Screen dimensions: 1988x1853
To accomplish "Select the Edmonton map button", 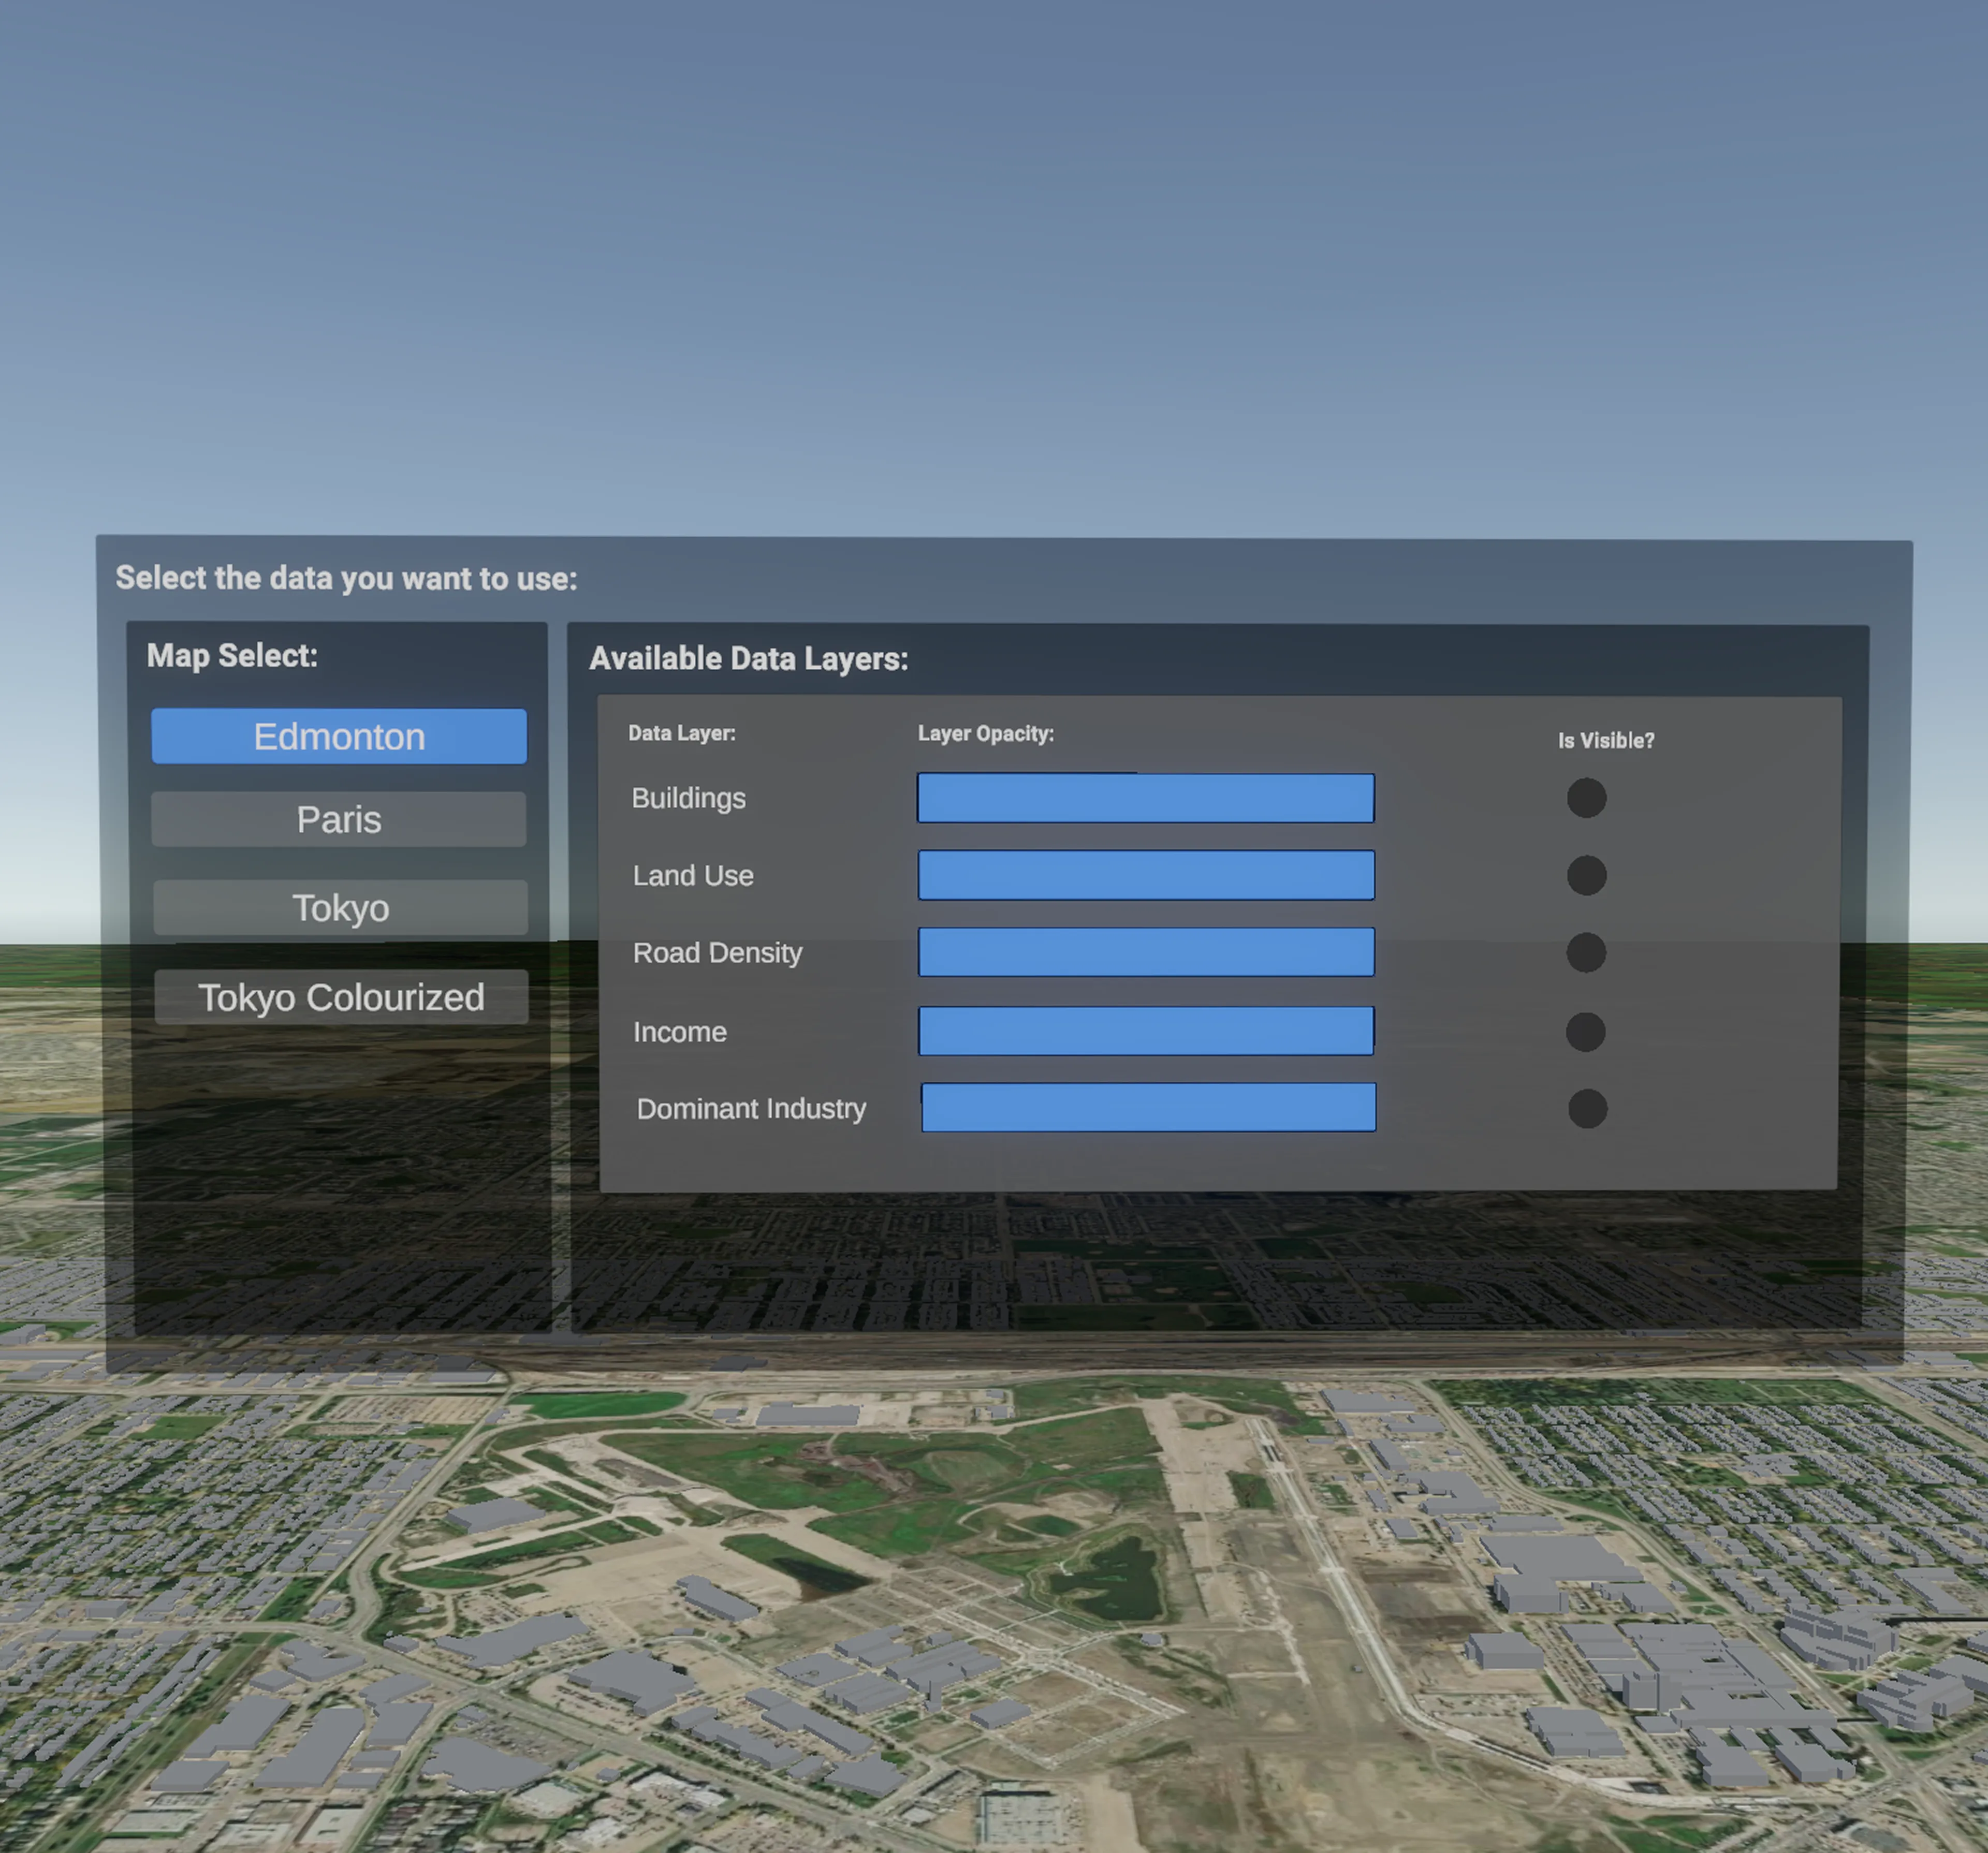I will coord(339,736).
